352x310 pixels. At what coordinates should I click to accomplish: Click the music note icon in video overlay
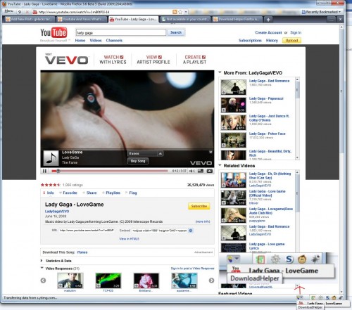coord(51,157)
